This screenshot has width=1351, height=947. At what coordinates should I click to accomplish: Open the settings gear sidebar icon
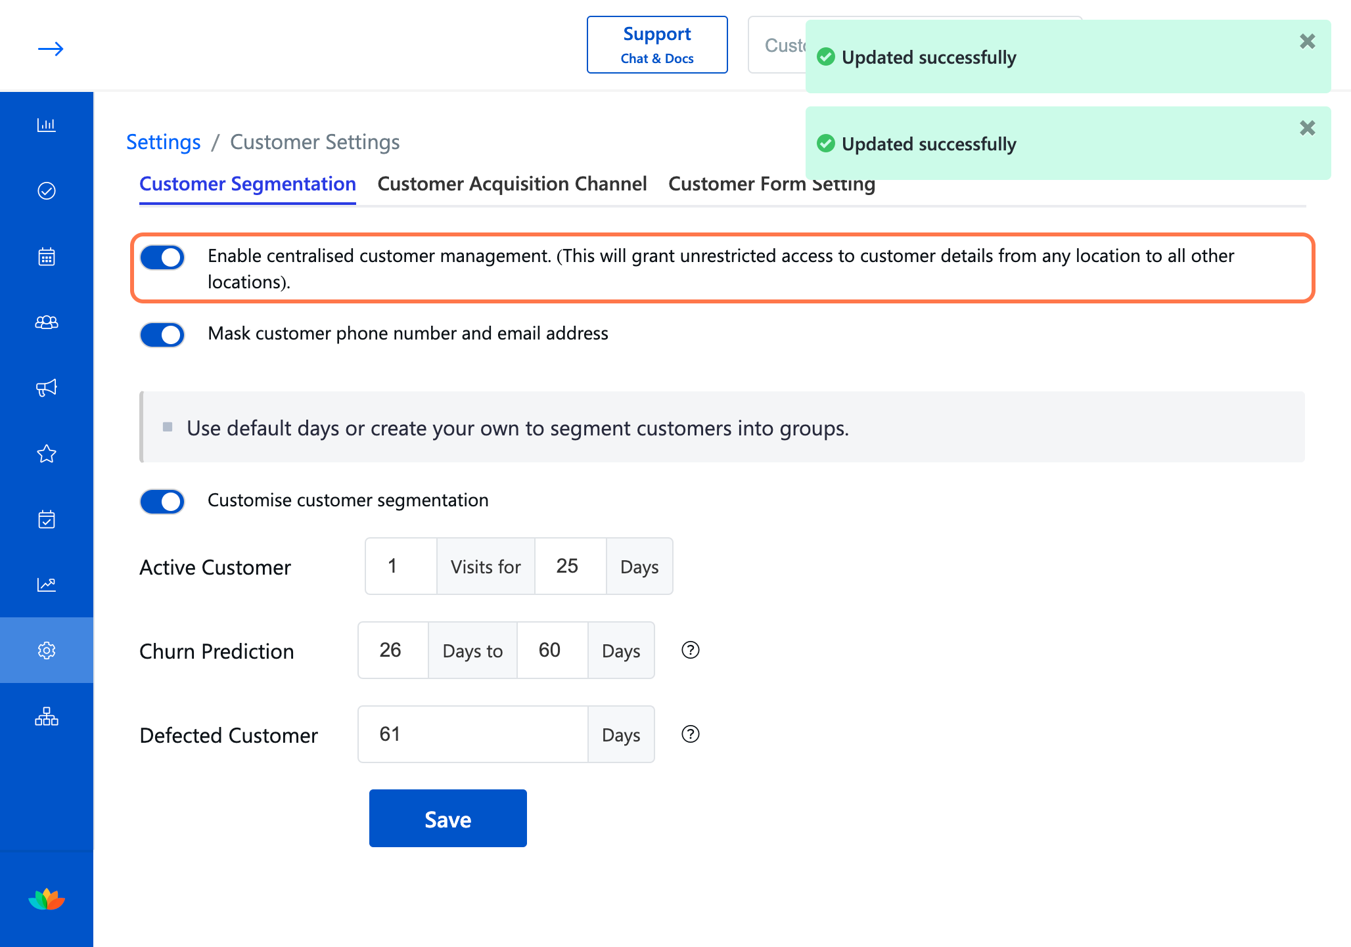[47, 650]
